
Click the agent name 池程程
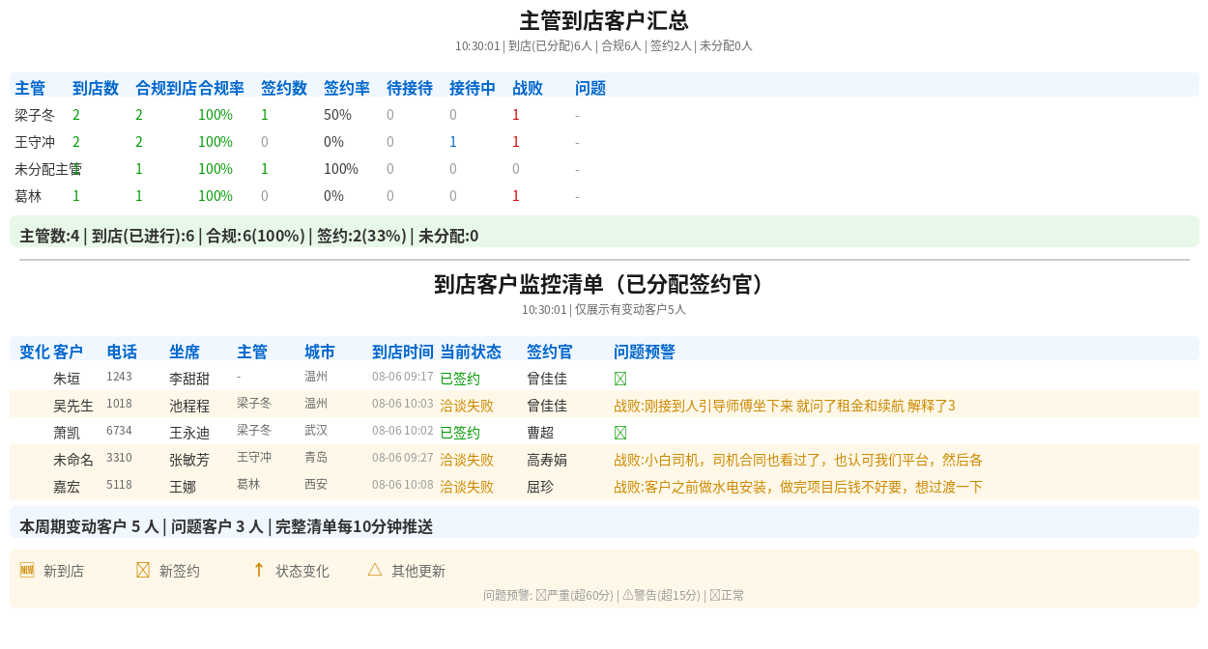[x=189, y=406]
